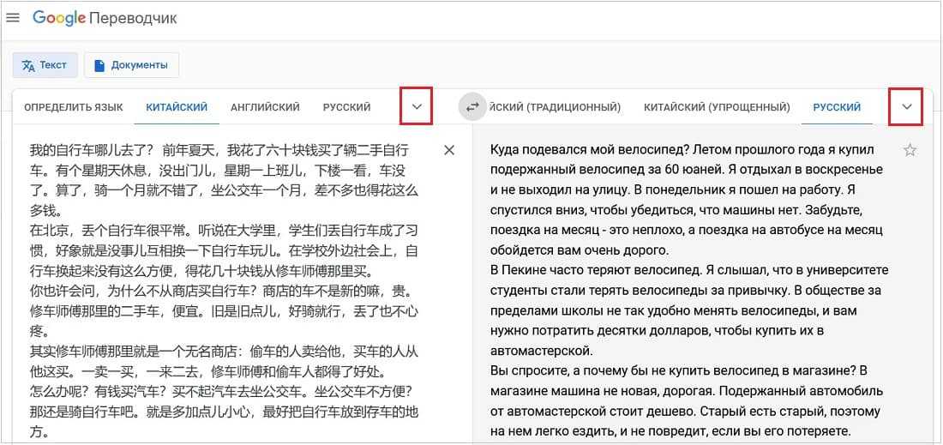Choose Китайский as source language

177,107
